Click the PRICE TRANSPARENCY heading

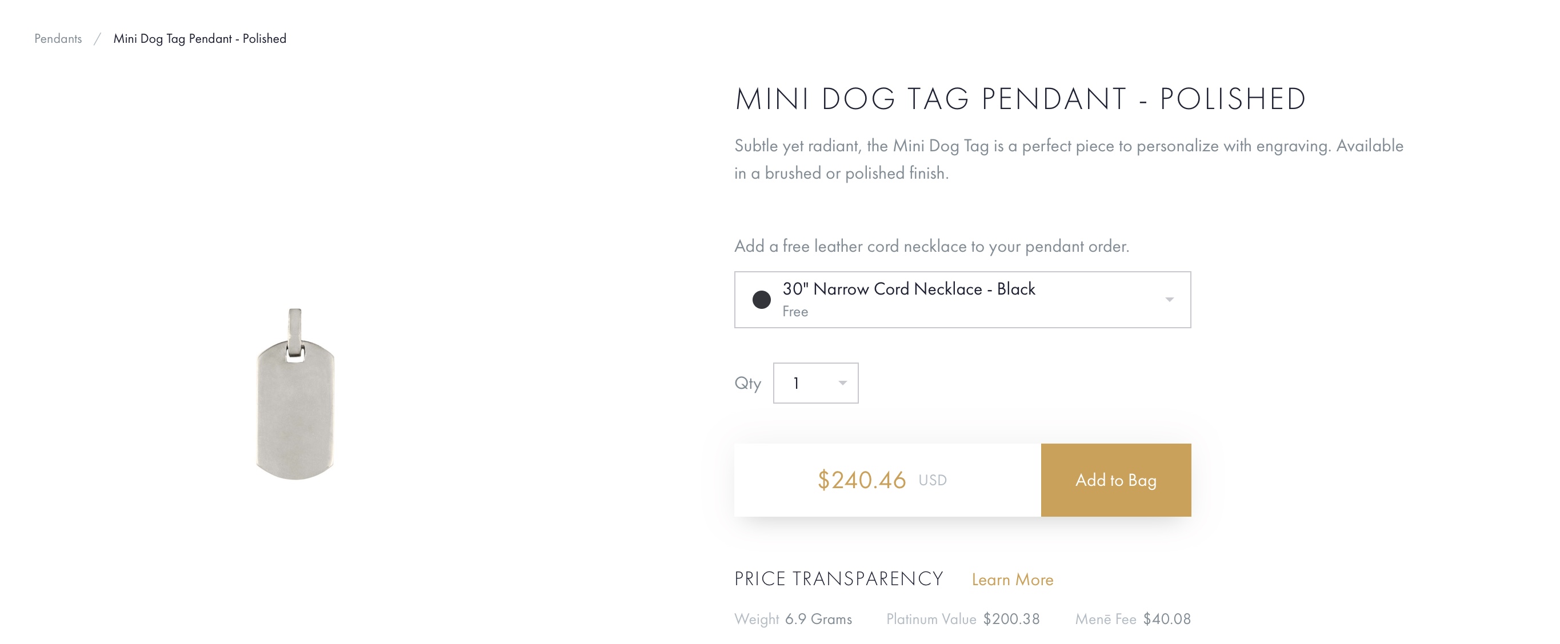coord(839,579)
